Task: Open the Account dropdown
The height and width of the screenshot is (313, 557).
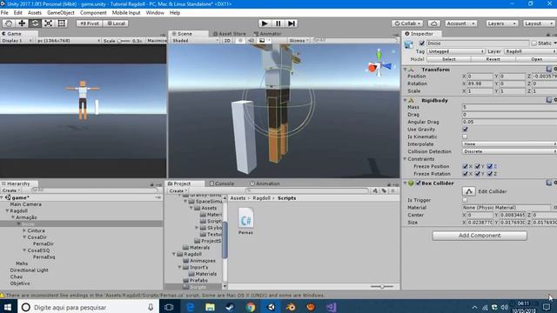Action: 460,23
